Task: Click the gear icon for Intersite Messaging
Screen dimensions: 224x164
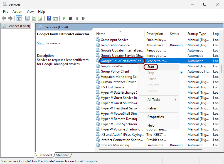Action: click(98, 145)
